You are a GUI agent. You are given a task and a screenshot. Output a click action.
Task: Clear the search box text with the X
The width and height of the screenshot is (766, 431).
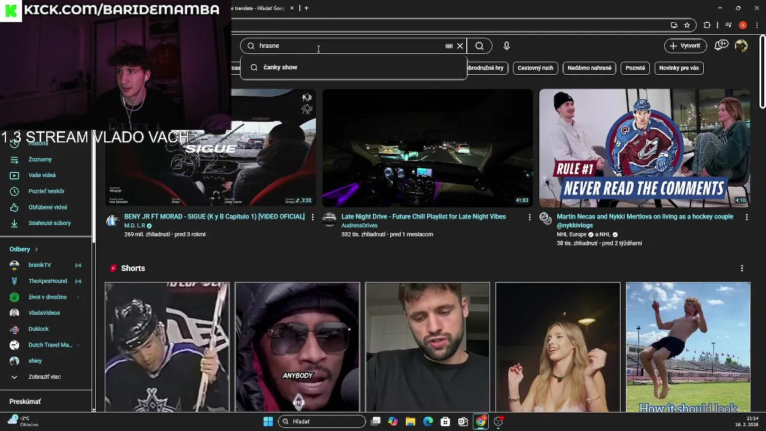point(460,45)
